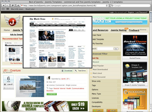Select the Most Favoured sort option
Screen dimensions: 152x112
coord(99,77)
